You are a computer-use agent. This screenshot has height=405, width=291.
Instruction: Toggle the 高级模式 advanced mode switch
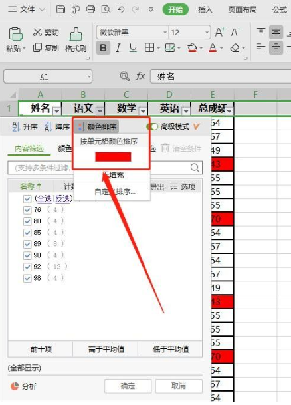(x=152, y=126)
